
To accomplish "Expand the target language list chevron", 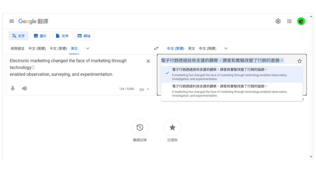I will pyautogui.click(x=226, y=49).
